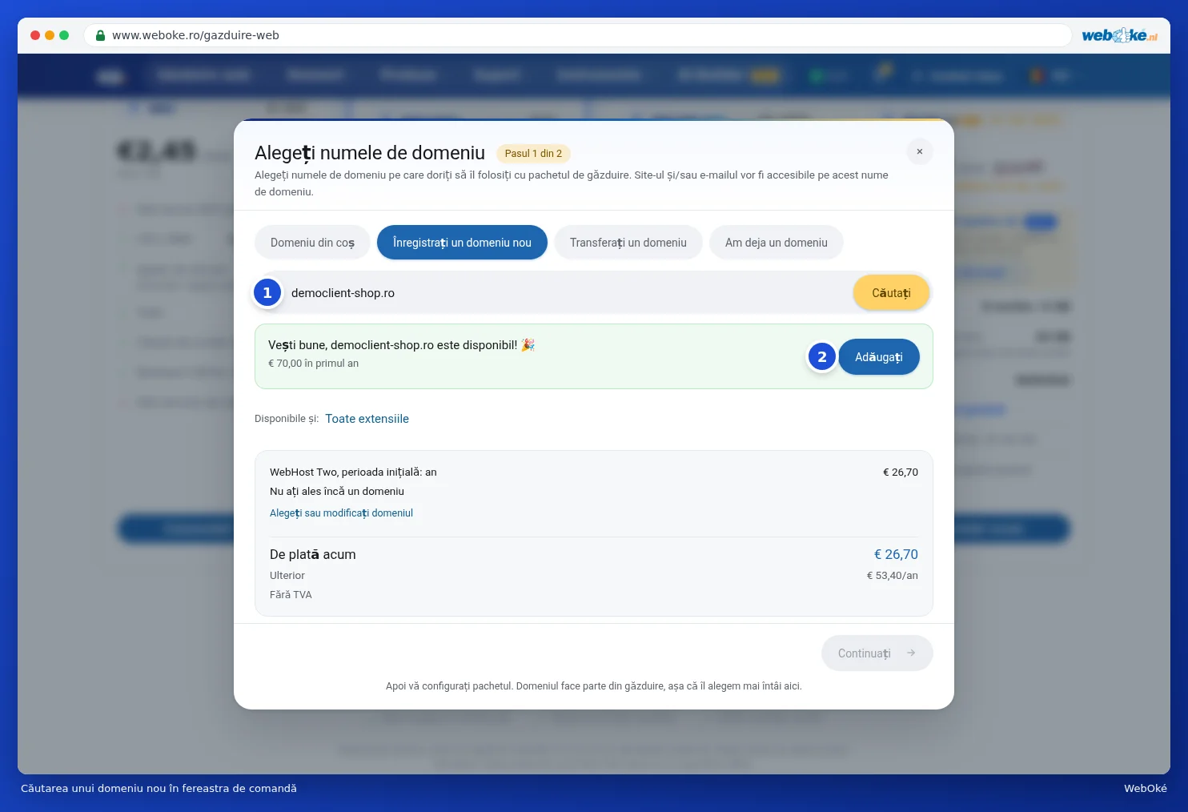Add domain with Adăugați button
Image resolution: width=1188 pixels, height=812 pixels.
pyautogui.click(x=879, y=357)
